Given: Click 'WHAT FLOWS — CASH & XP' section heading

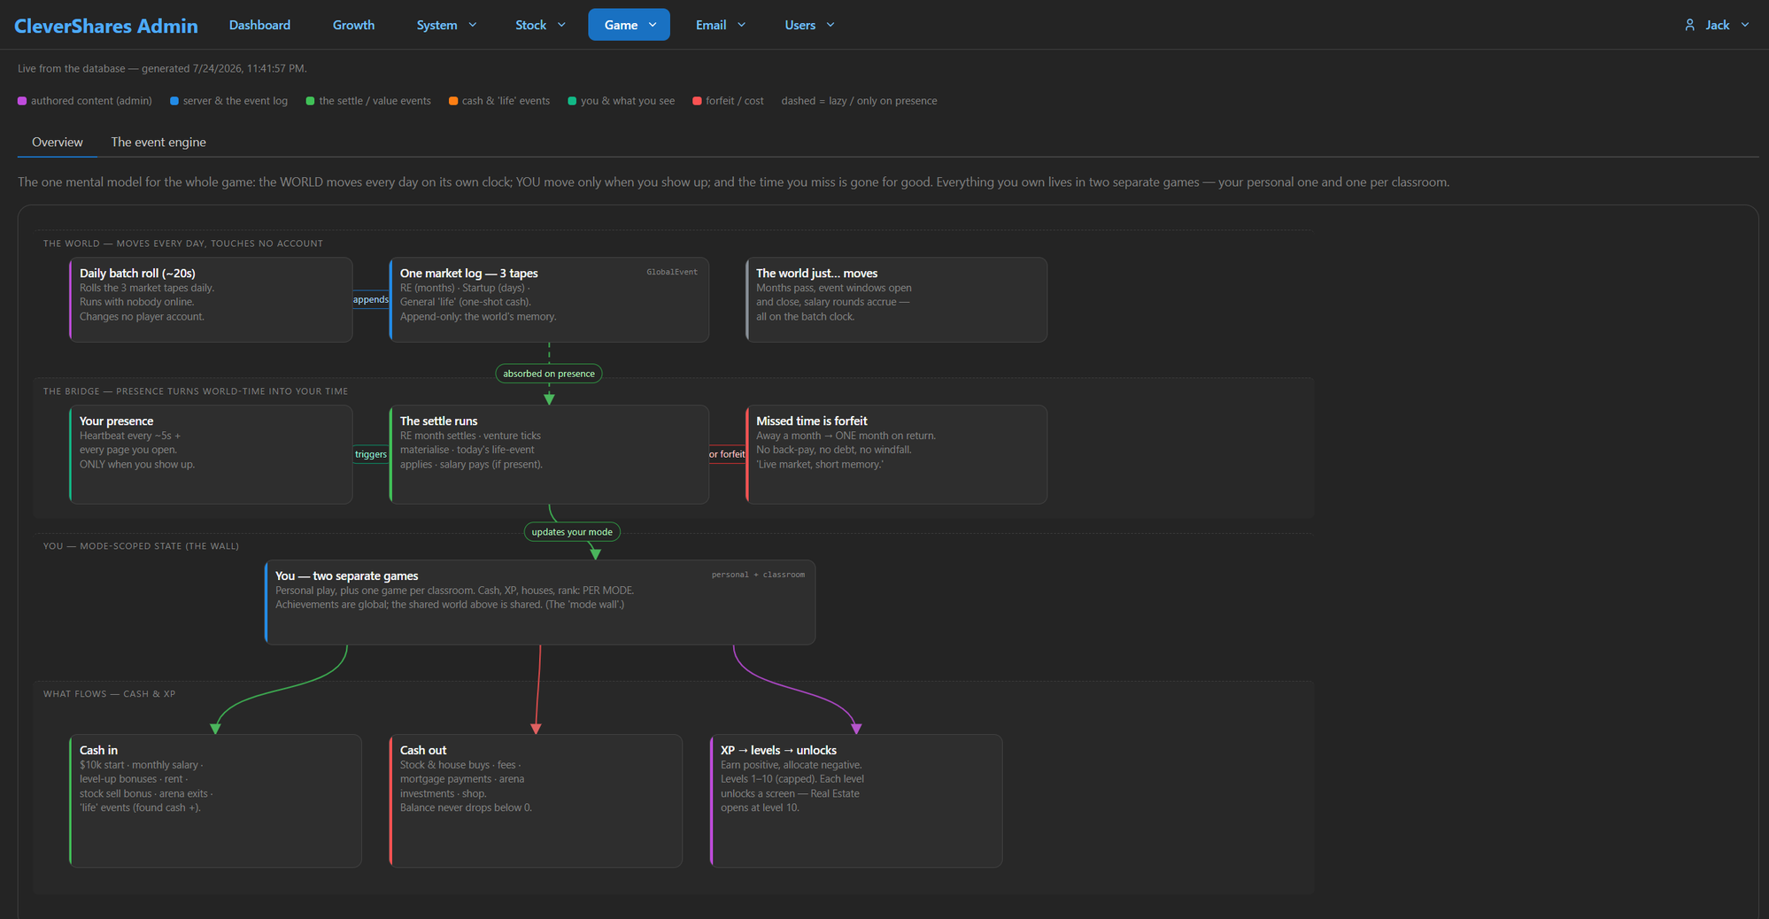Looking at the screenshot, I should [x=110, y=694].
